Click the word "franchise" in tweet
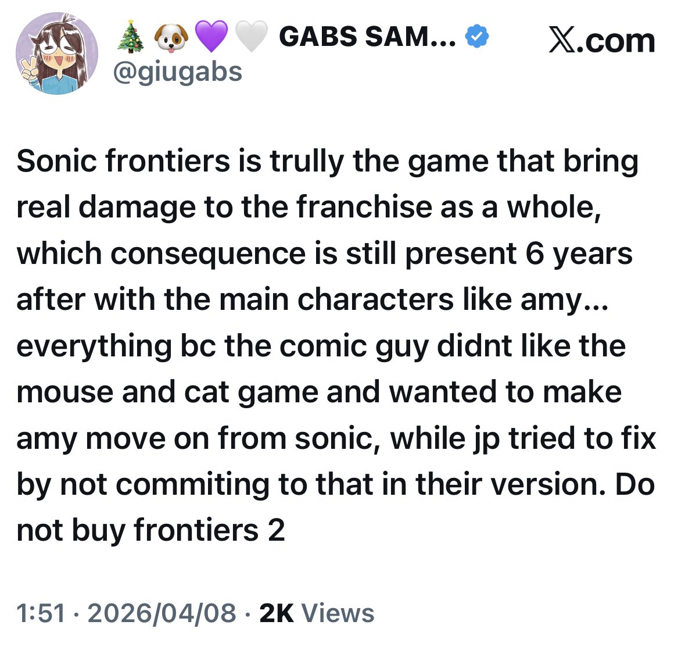The height and width of the screenshot is (650, 685). (x=364, y=207)
